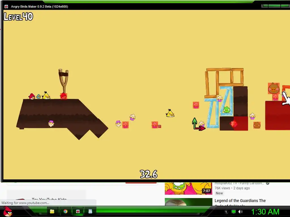Select the cupcake embedded in the chocolate platform
Screen dimensions: 290x217
[51, 123]
